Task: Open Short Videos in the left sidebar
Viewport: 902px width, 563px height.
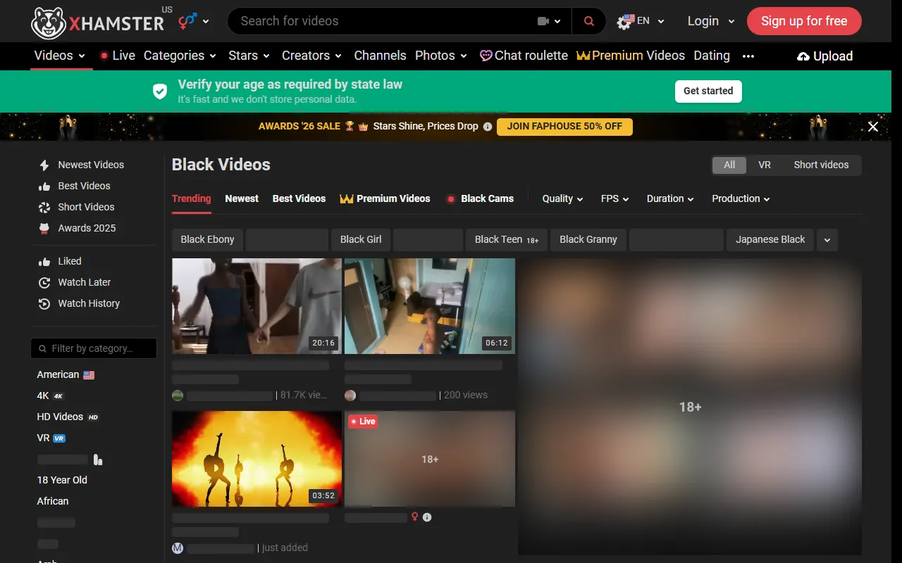Action: pos(76,207)
